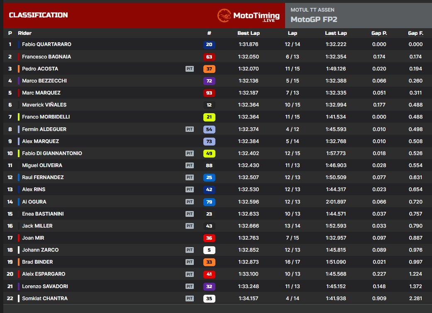Click number badge 37 for Acosta
The height and width of the screenshot is (313, 432).
pos(209,69)
